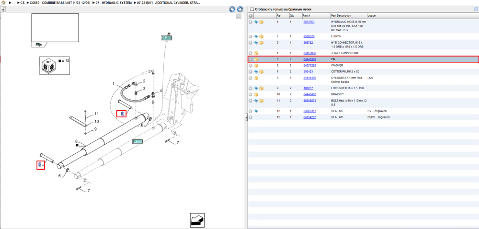The height and width of the screenshot is (229, 479).
Task: Click the previous illustration blue arrow
Action: coord(232,10)
